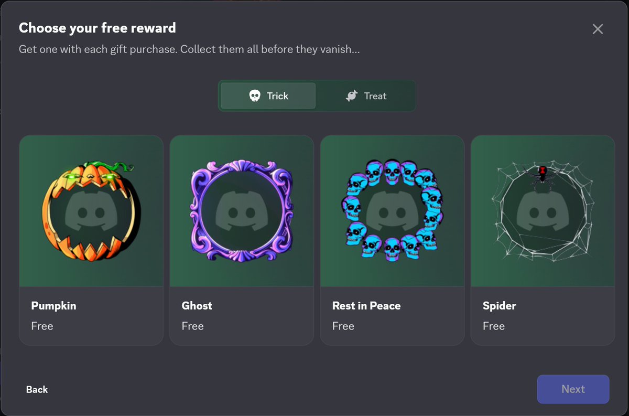Click the Free price under Spider
The height and width of the screenshot is (416, 629).
pos(493,326)
